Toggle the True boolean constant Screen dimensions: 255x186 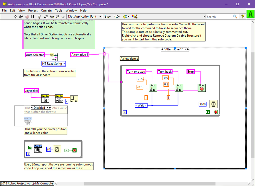(30, 148)
